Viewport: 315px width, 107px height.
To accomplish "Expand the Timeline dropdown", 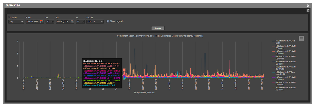I will [x=16, y=22].
